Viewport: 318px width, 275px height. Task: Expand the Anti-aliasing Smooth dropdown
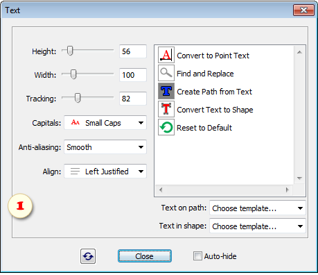[x=105, y=147]
